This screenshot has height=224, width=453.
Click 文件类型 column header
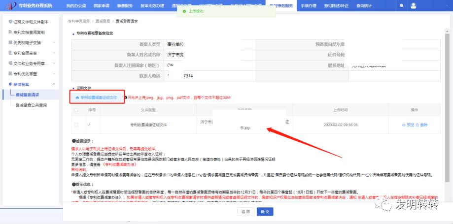(x=148, y=110)
